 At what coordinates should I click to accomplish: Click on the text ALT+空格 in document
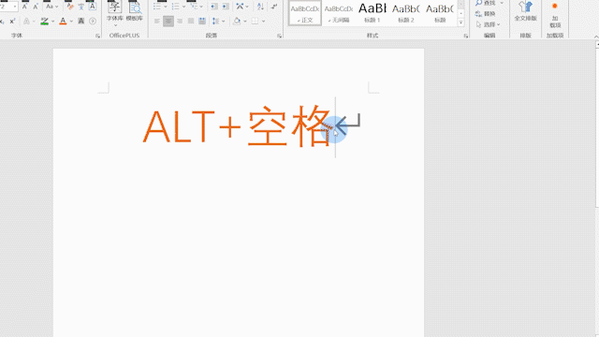pyautogui.click(x=237, y=126)
